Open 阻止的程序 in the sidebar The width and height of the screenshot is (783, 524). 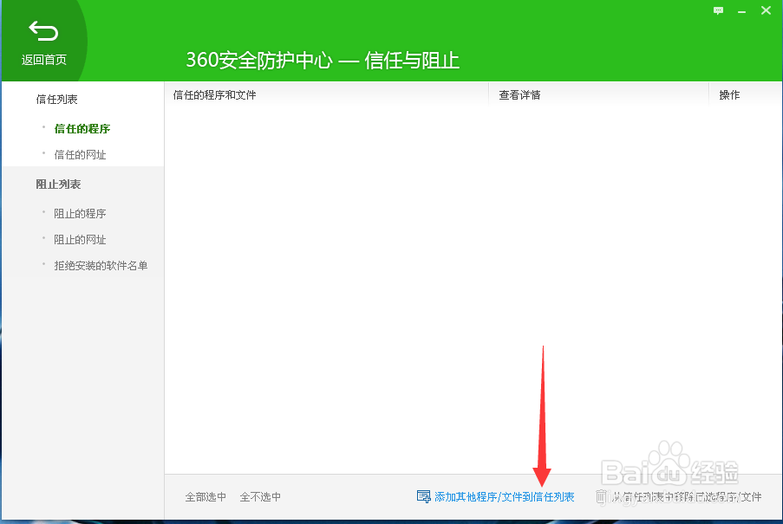click(80, 213)
